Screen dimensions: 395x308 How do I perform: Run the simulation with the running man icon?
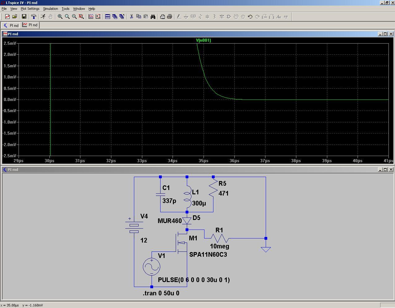43,17
